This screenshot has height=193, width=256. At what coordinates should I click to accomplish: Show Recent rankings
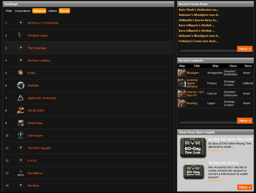(64, 11)
